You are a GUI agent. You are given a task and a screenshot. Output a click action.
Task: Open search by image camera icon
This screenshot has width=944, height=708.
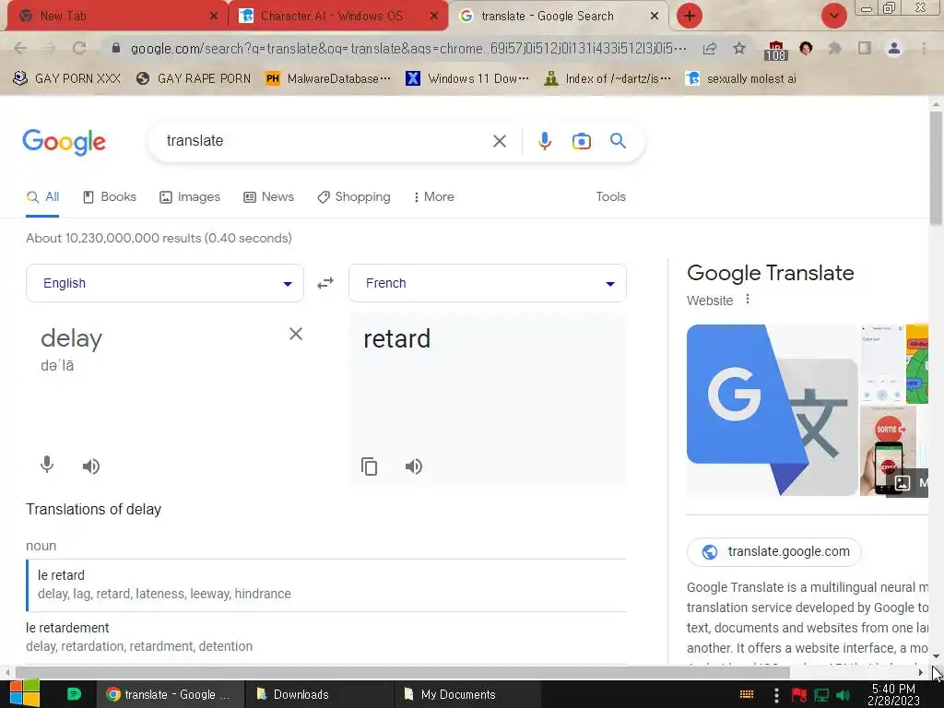click(x=581, y=141)
